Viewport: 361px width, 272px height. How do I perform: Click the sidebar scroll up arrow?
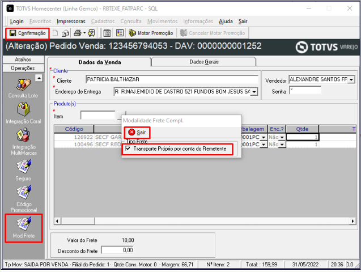point(39,78)
